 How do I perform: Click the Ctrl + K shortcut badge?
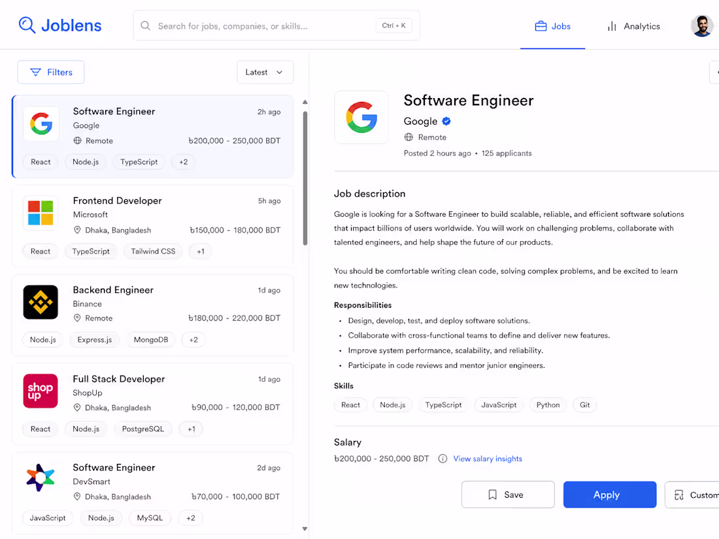393,25
